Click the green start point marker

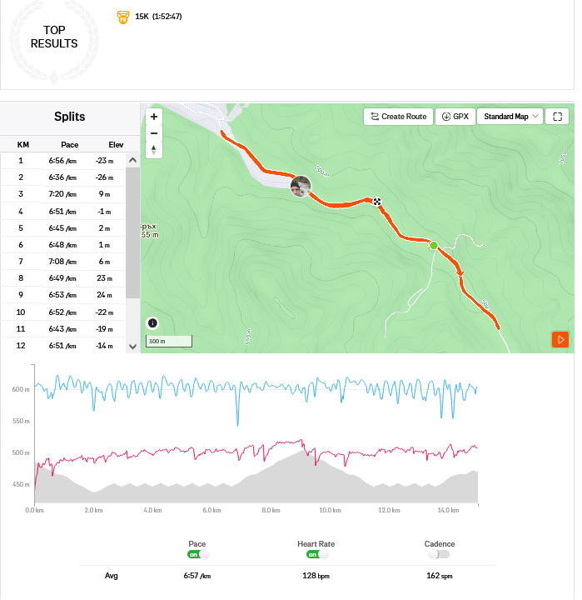pos(434,245)
